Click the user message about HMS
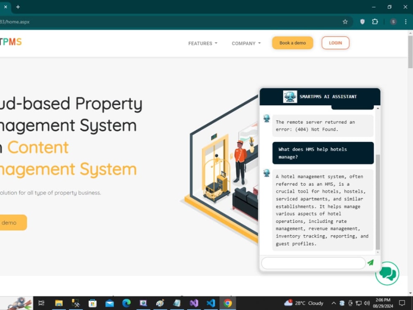Viewport: 413px width, 310px height. (323, 153)
